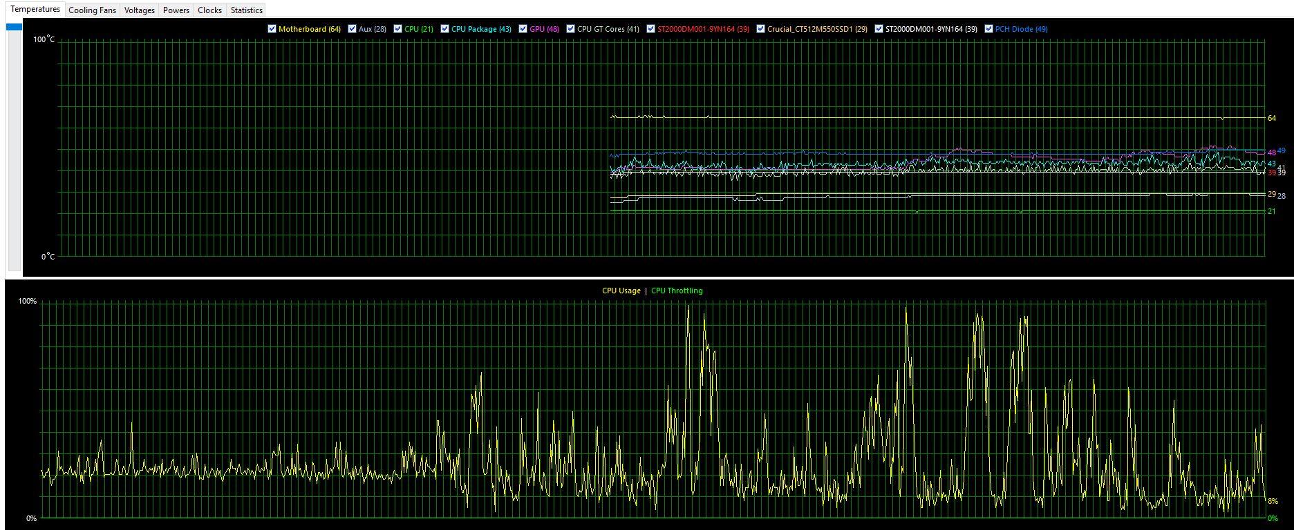This screenshot has width=1294, height=530.
Task: Toggle the Aux sensor checkbox
Action: (353, 29)
